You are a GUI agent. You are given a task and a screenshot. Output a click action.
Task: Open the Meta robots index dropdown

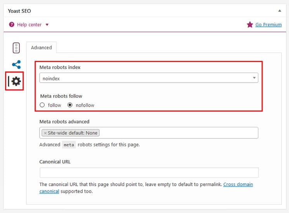tap(149, 78)
